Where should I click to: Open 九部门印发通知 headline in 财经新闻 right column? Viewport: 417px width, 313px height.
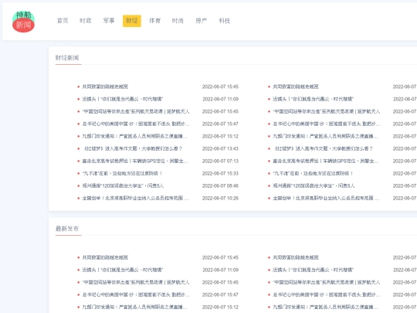[x=325, y=136]
